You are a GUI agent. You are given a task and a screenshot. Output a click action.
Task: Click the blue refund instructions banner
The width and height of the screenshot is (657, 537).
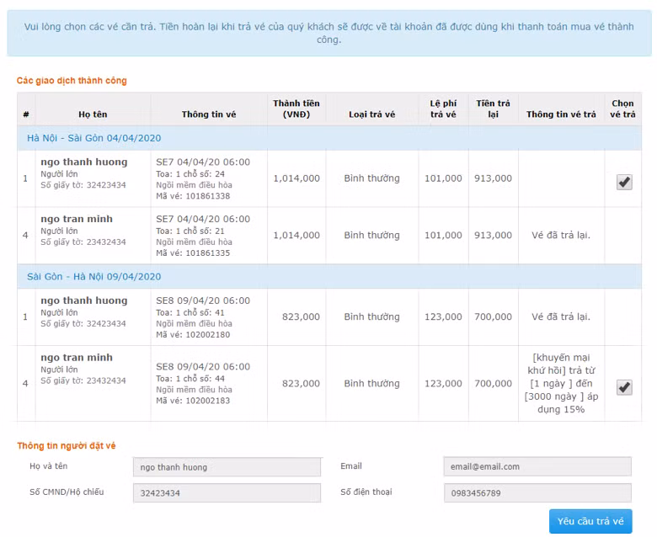tap(328, 33)
